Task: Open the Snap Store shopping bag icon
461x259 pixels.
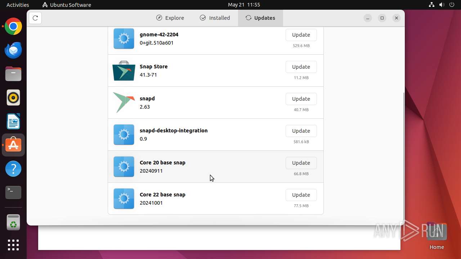Action: pos(124,71)
